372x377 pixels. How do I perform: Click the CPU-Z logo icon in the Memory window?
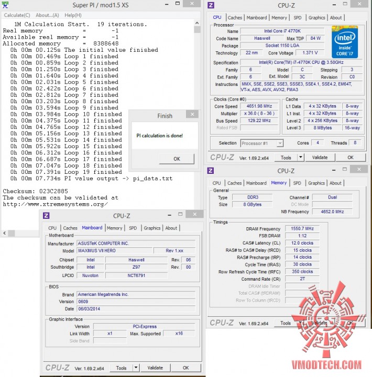[x=211, y=171]
